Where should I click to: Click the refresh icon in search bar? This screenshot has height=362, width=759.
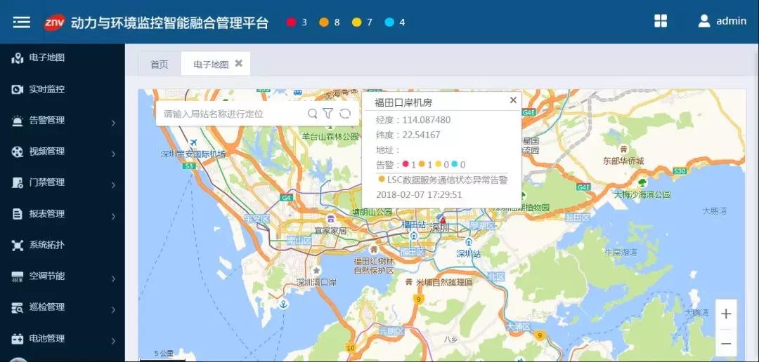344,114
